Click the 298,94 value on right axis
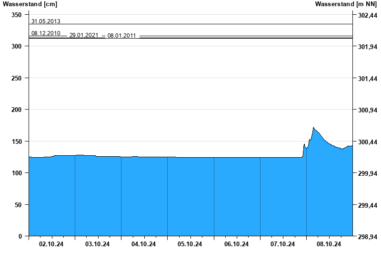This screenshot has height=262, width=381. tap(367, 237)
